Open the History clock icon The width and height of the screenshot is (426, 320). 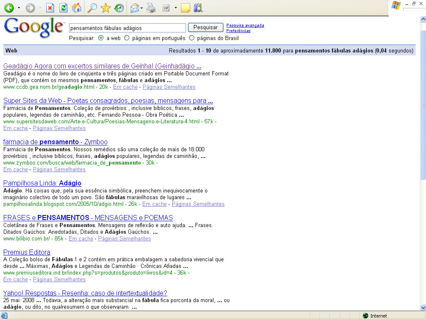[119, 8]
